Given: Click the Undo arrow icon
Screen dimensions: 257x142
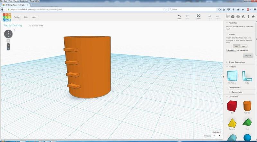Looking at the screenshot, I should point(179,16).
